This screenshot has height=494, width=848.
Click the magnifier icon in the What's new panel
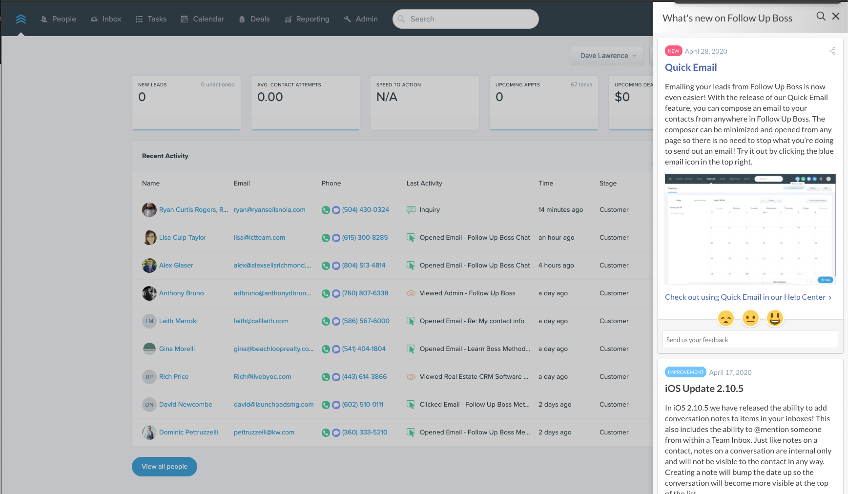point(821,16)
